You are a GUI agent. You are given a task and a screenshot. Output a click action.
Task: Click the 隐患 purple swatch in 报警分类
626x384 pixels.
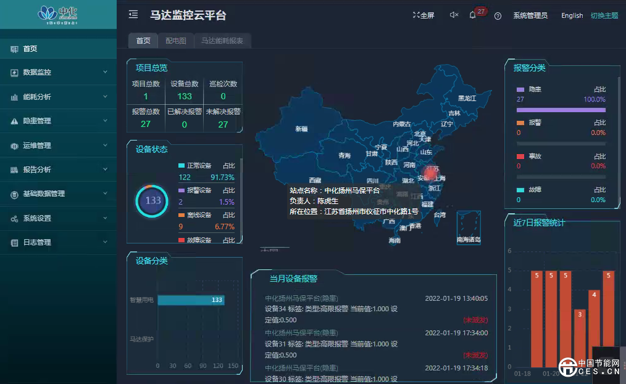click(520, 89)
